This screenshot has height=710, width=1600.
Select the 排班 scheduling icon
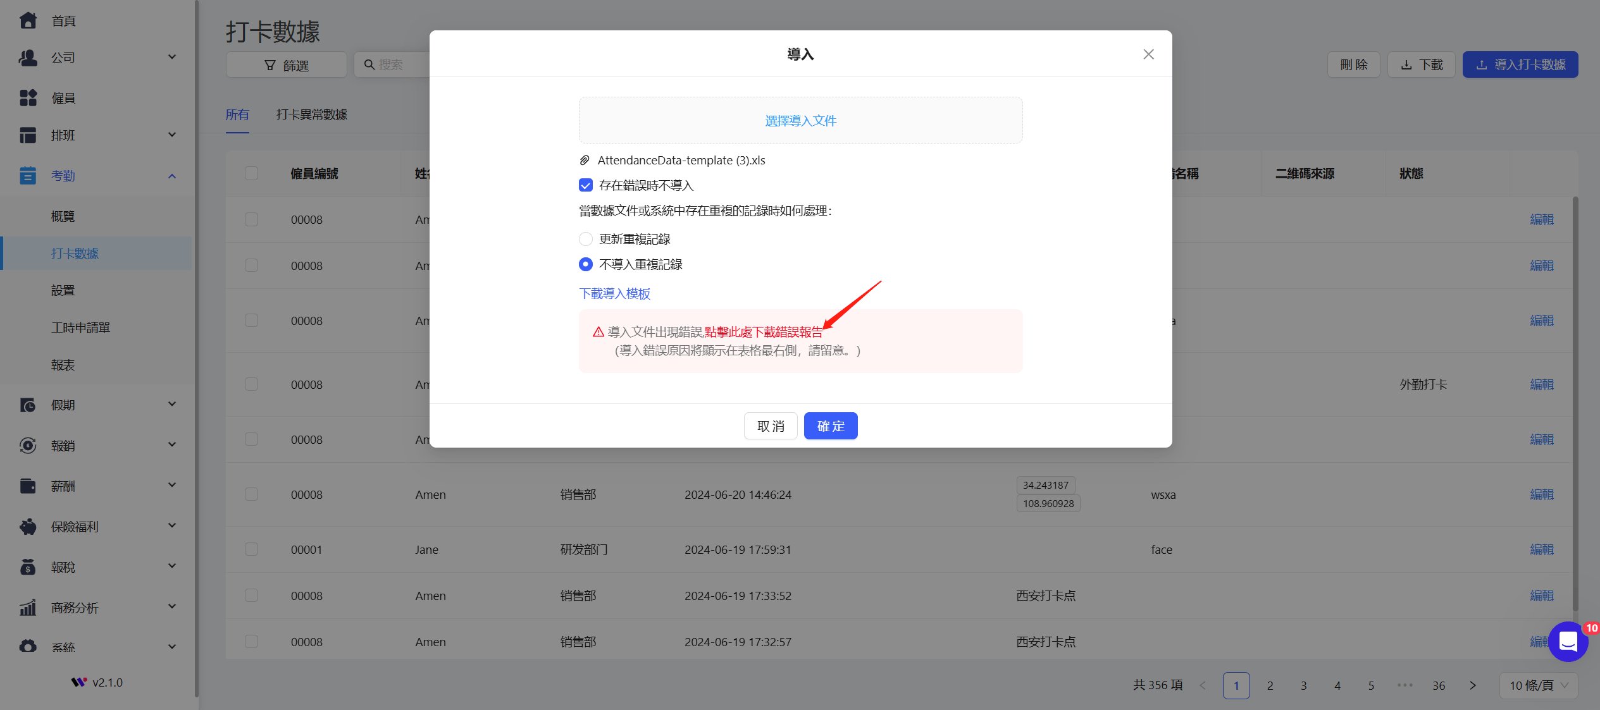click(x=28, y=135)
